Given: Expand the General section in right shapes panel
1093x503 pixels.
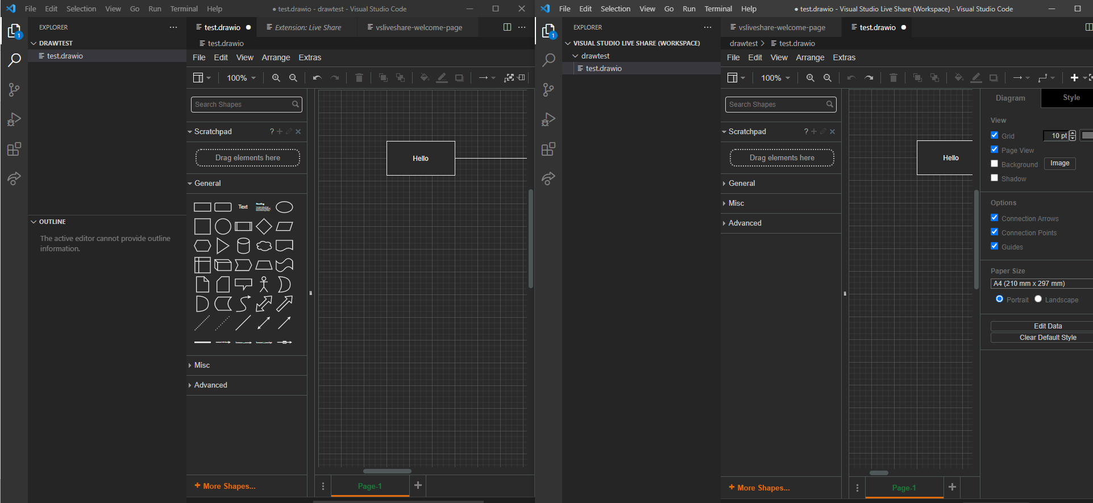Looking at the screenshot, I should point(781,183).
